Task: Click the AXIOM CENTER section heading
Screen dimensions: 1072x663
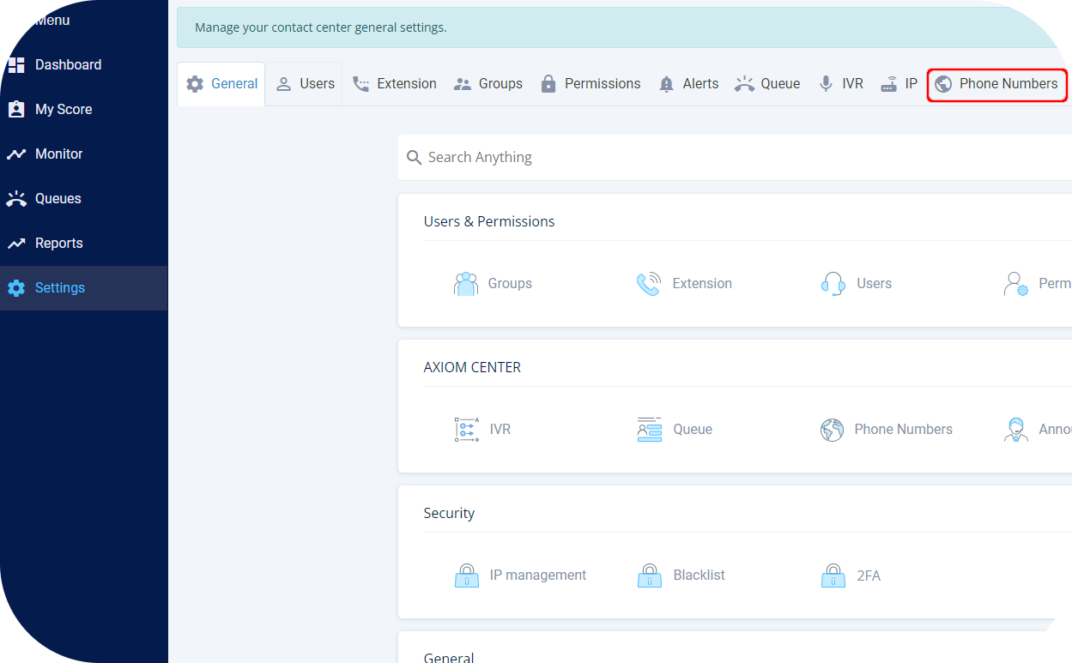Action: click(472, 367)
